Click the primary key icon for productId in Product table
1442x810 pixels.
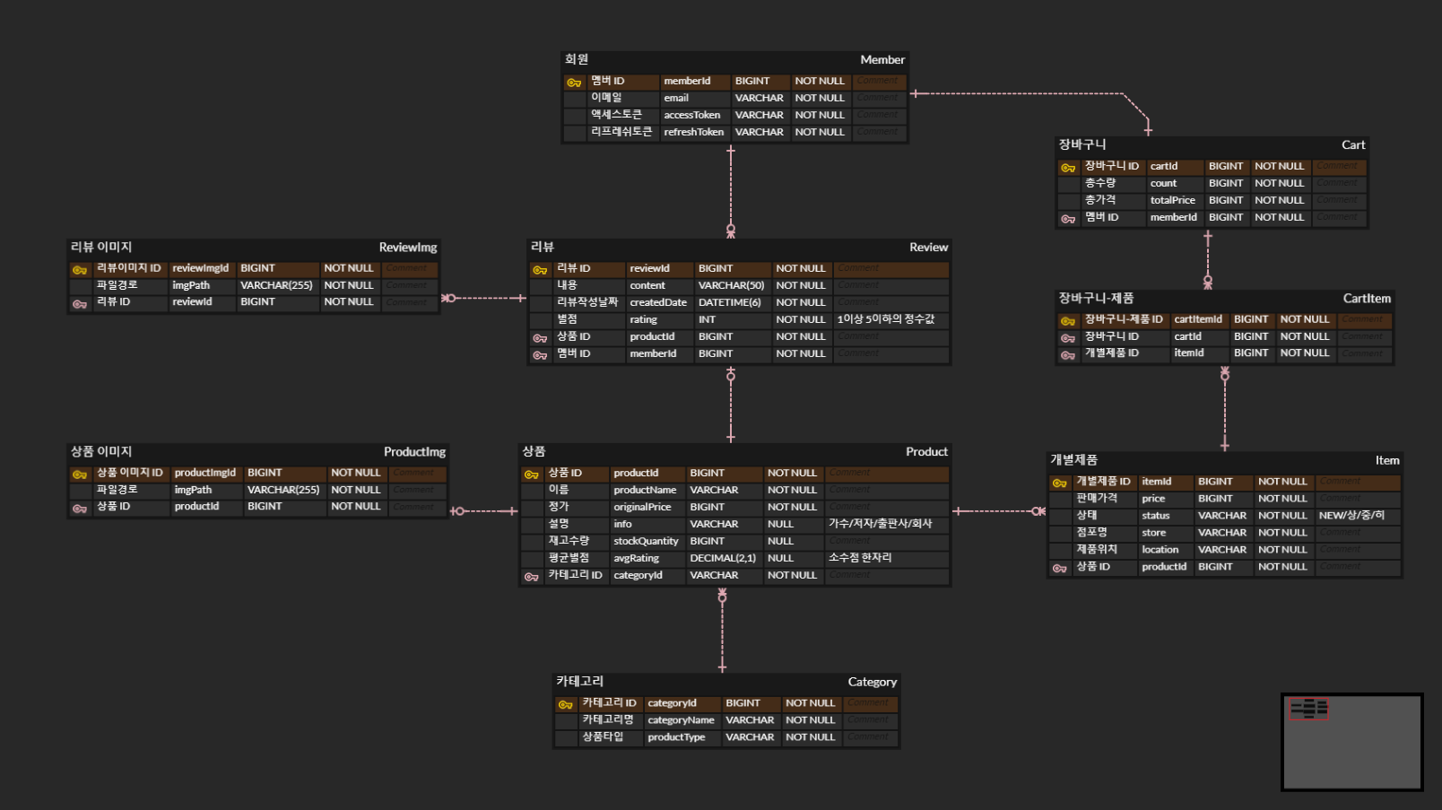coord(532,474)
